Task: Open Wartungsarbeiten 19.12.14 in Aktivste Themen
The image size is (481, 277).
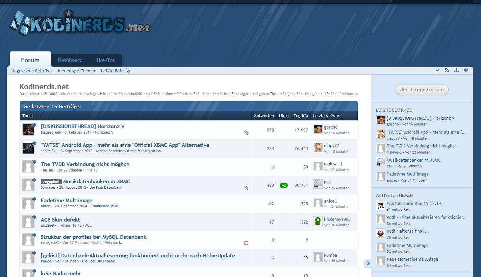Action: [414, 204]
